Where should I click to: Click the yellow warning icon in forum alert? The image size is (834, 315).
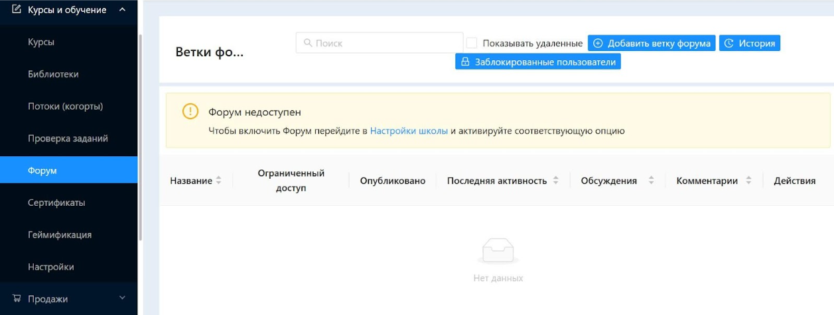pyautogui.click(x=190, y=112)
